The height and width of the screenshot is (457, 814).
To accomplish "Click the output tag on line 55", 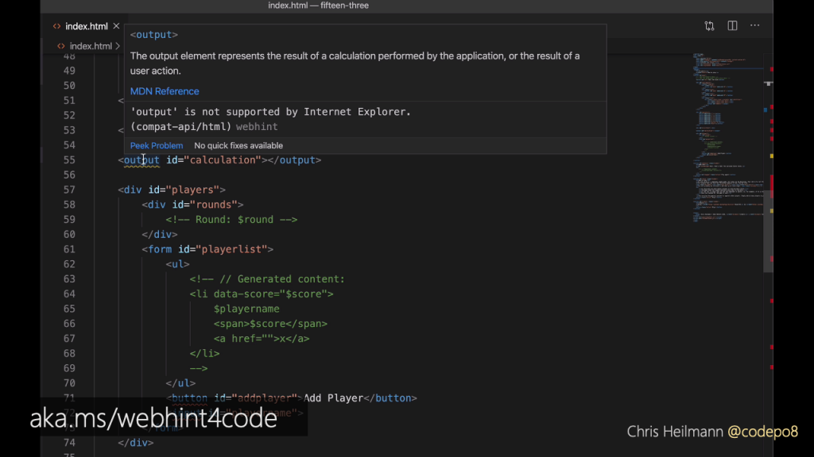I will pyautogui.click(x=141, y=160).
